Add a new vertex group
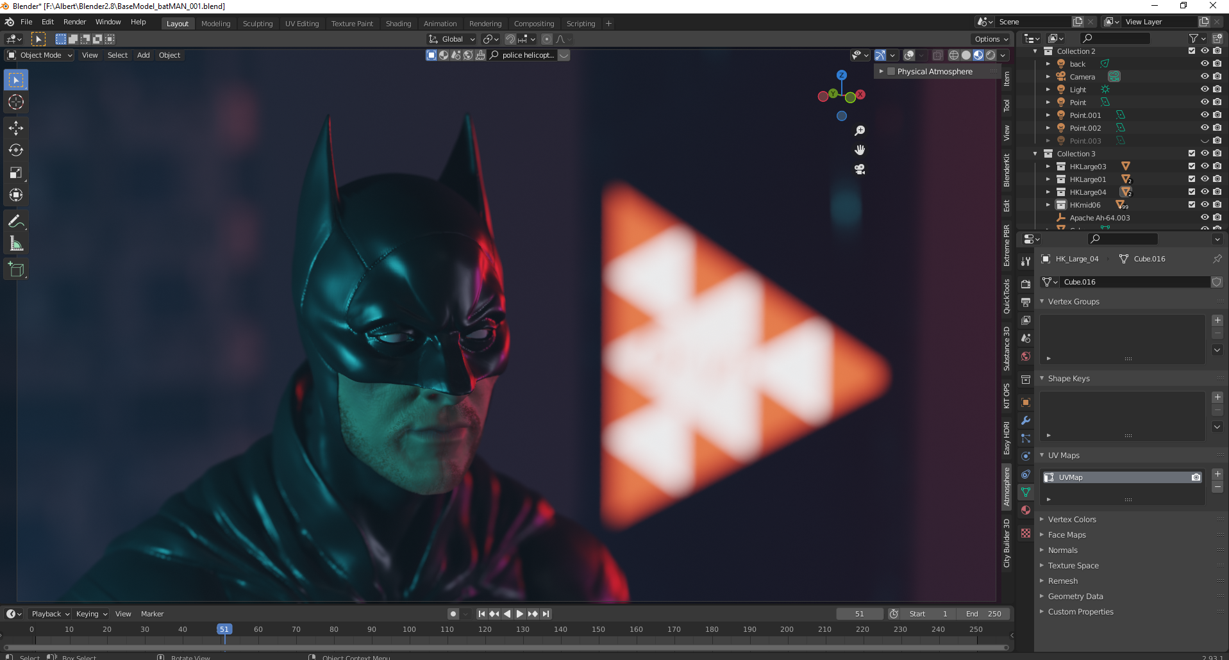The image size is (1229, 660). (x=1217, y=320)
